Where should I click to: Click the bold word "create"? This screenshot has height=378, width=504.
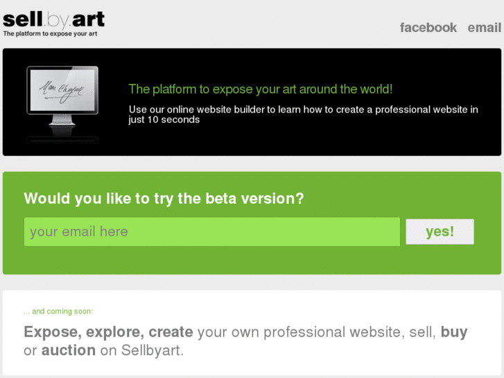pos(171,332)
